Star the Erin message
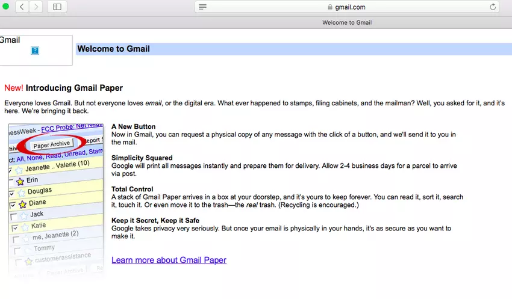The image size is (512, 299). coord(20,181)
